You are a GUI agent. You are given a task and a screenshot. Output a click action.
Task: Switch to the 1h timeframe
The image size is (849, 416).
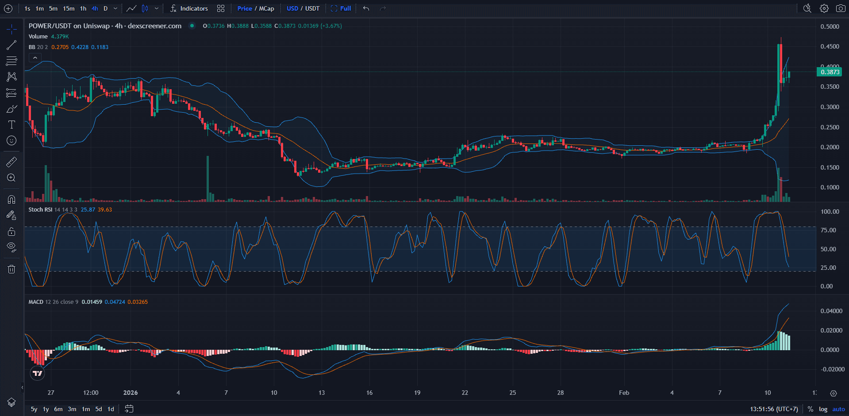click(x=83, y=8)
